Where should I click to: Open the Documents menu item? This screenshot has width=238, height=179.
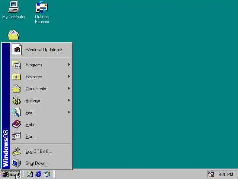pyautogui.click(x=41, y=89)
